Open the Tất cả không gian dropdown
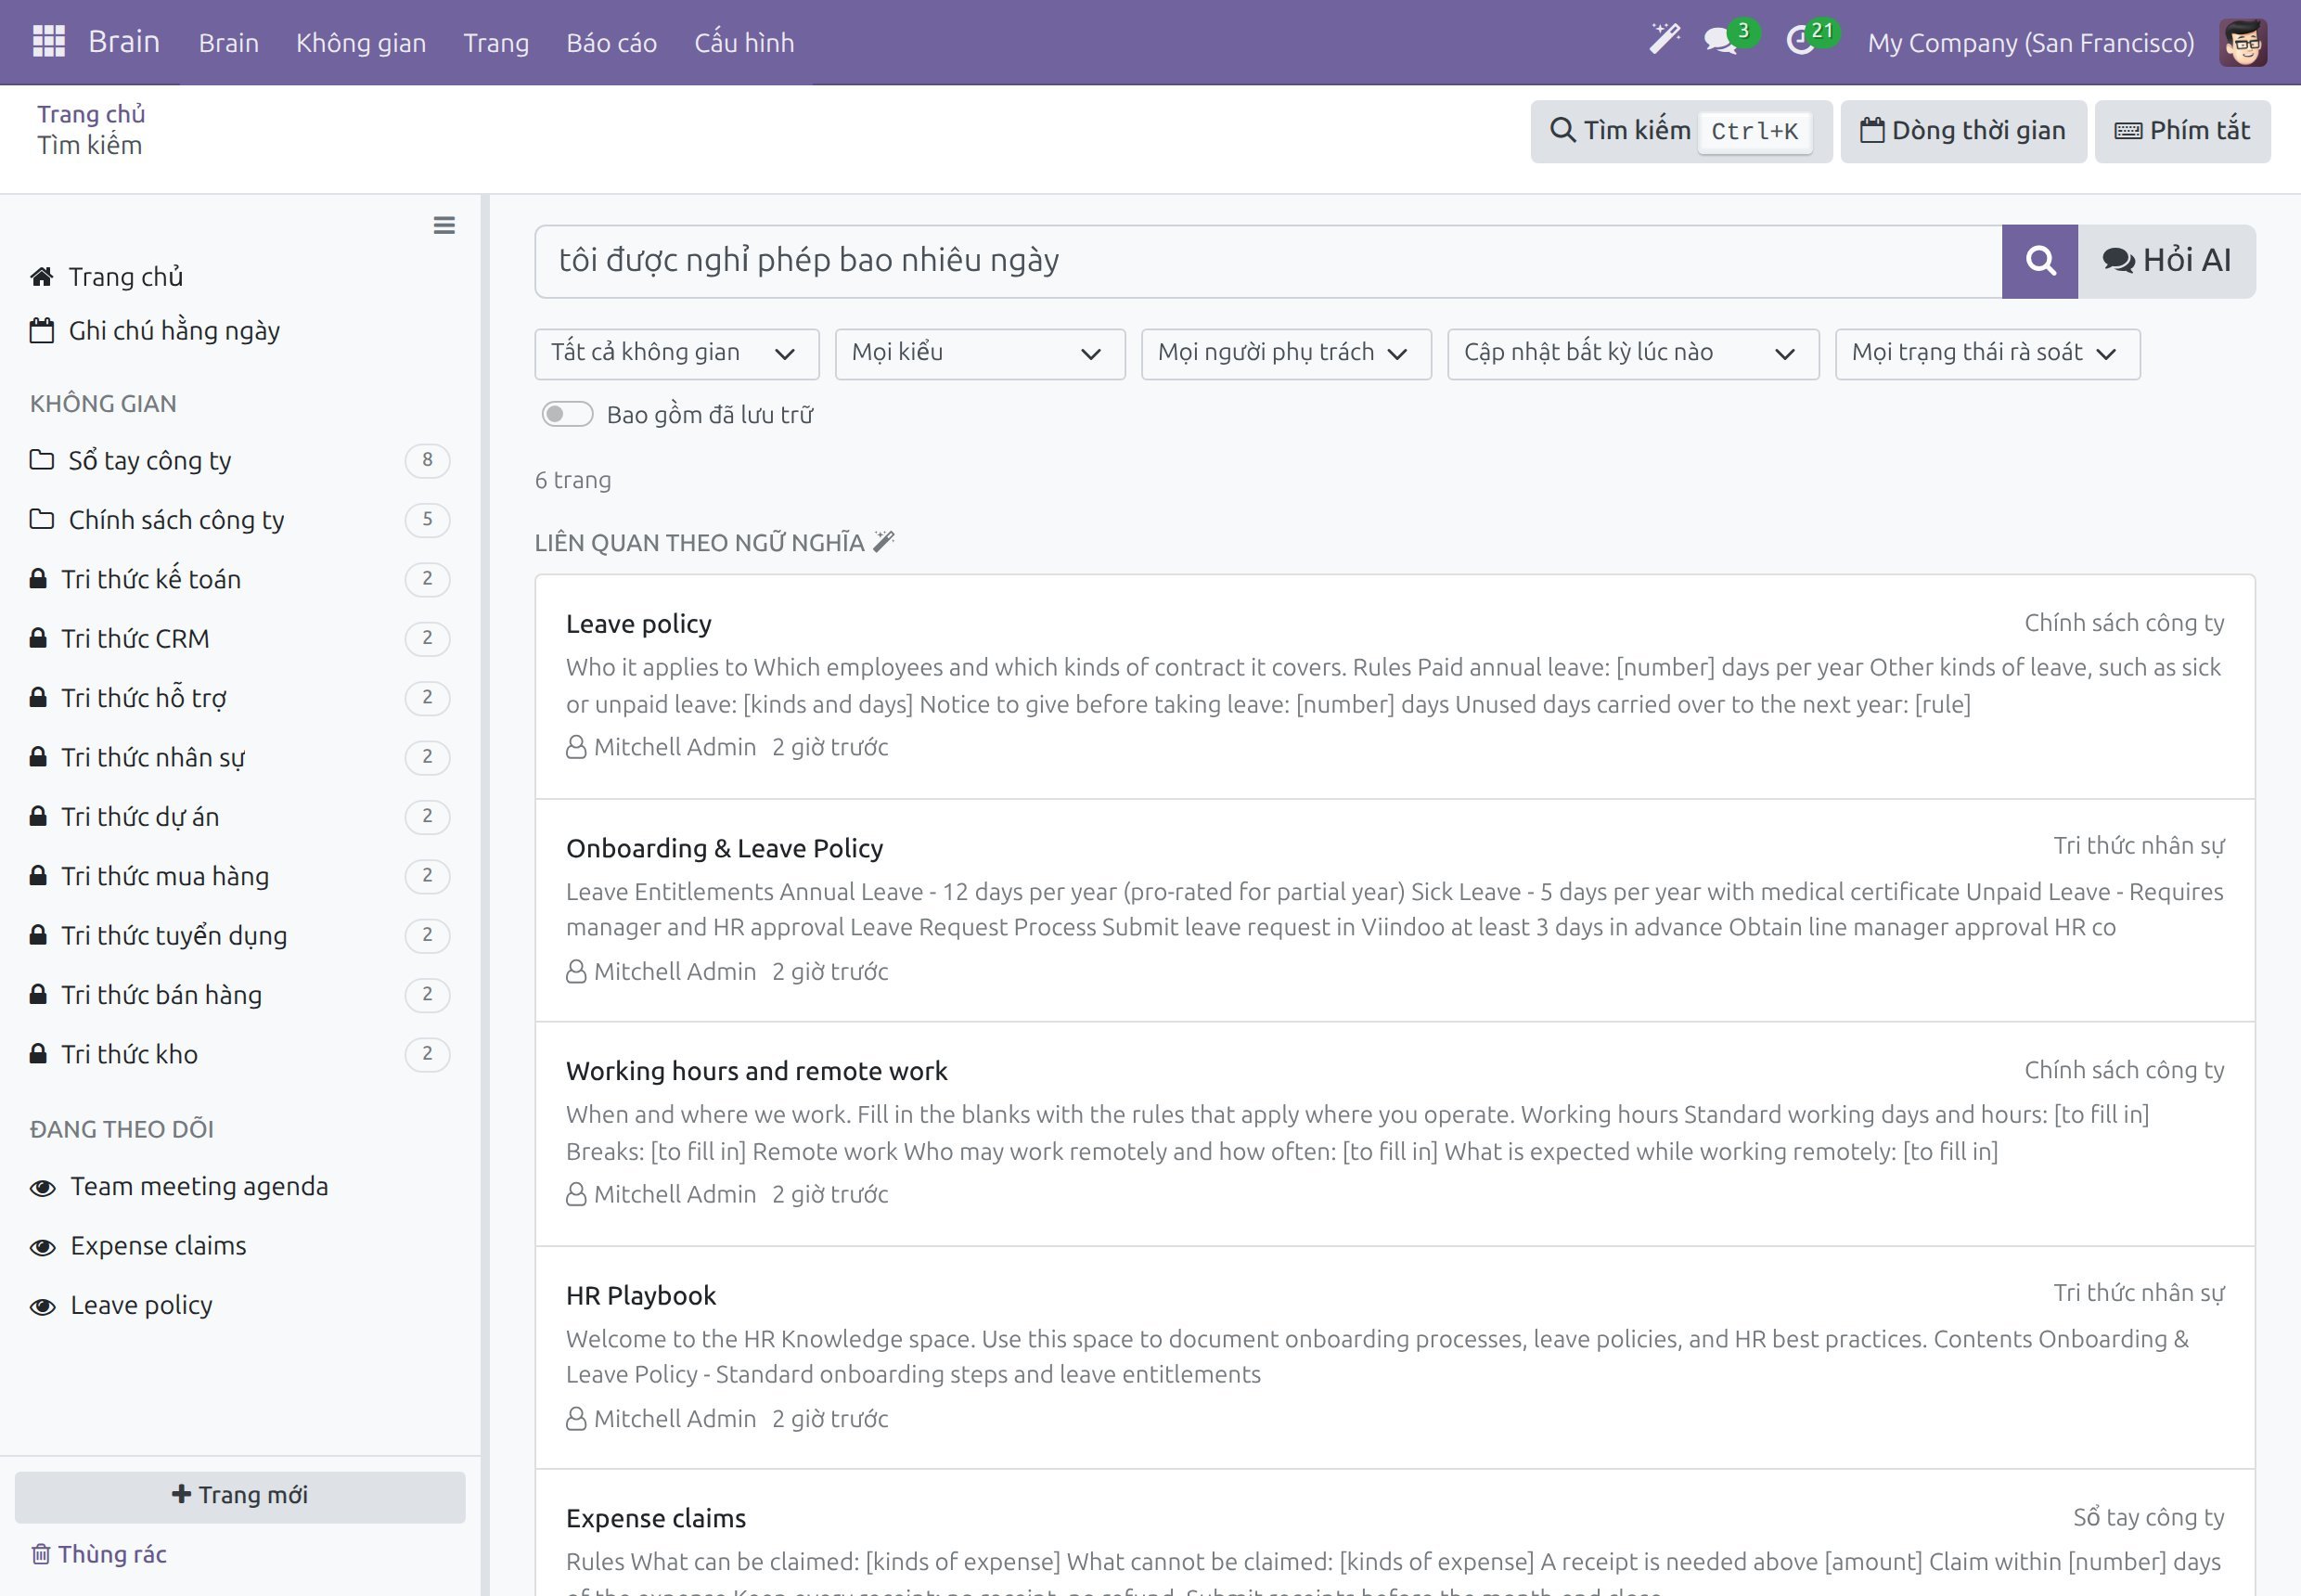2301x1596 pixels. point(677,354)
